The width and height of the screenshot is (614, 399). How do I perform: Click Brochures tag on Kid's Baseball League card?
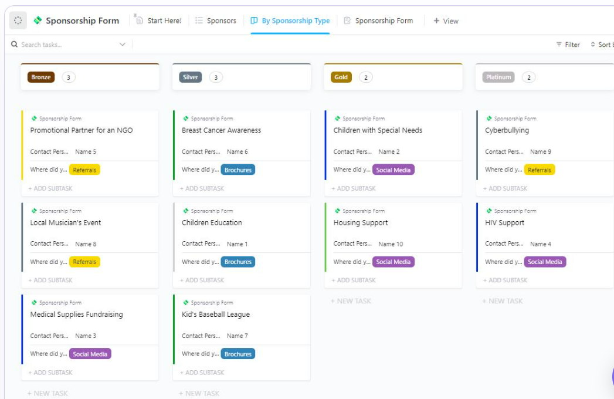(238, 354)
